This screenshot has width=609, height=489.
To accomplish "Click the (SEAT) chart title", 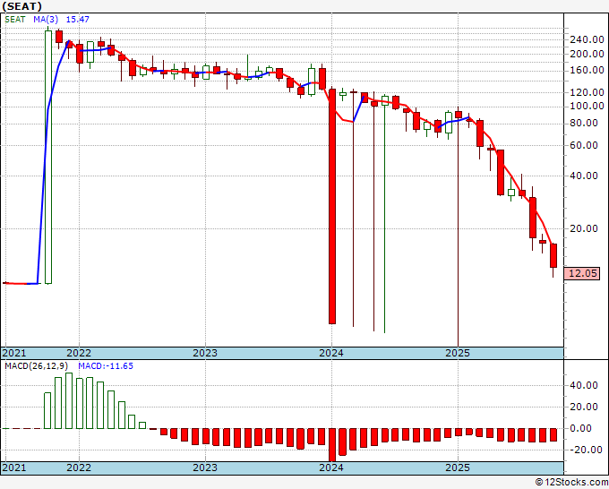I will tap(21, 6).
